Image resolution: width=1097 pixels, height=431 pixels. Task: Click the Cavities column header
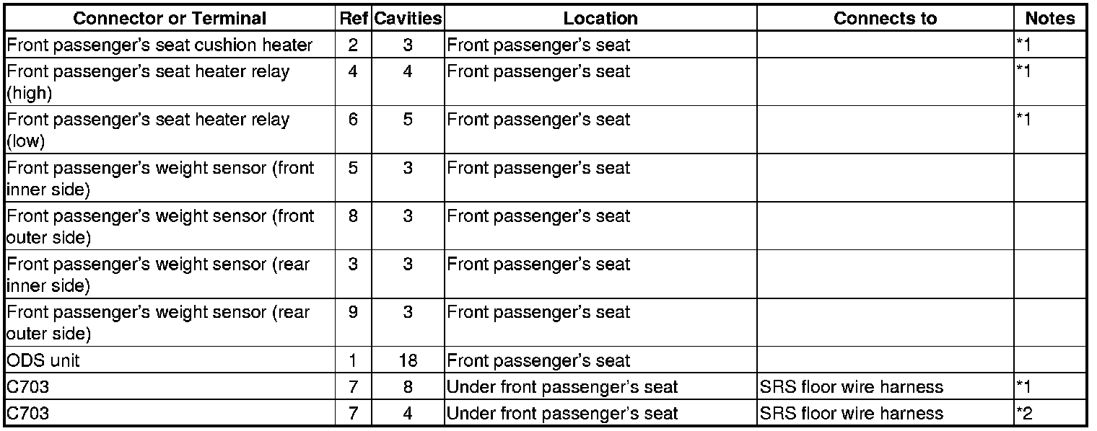point(408,18)
